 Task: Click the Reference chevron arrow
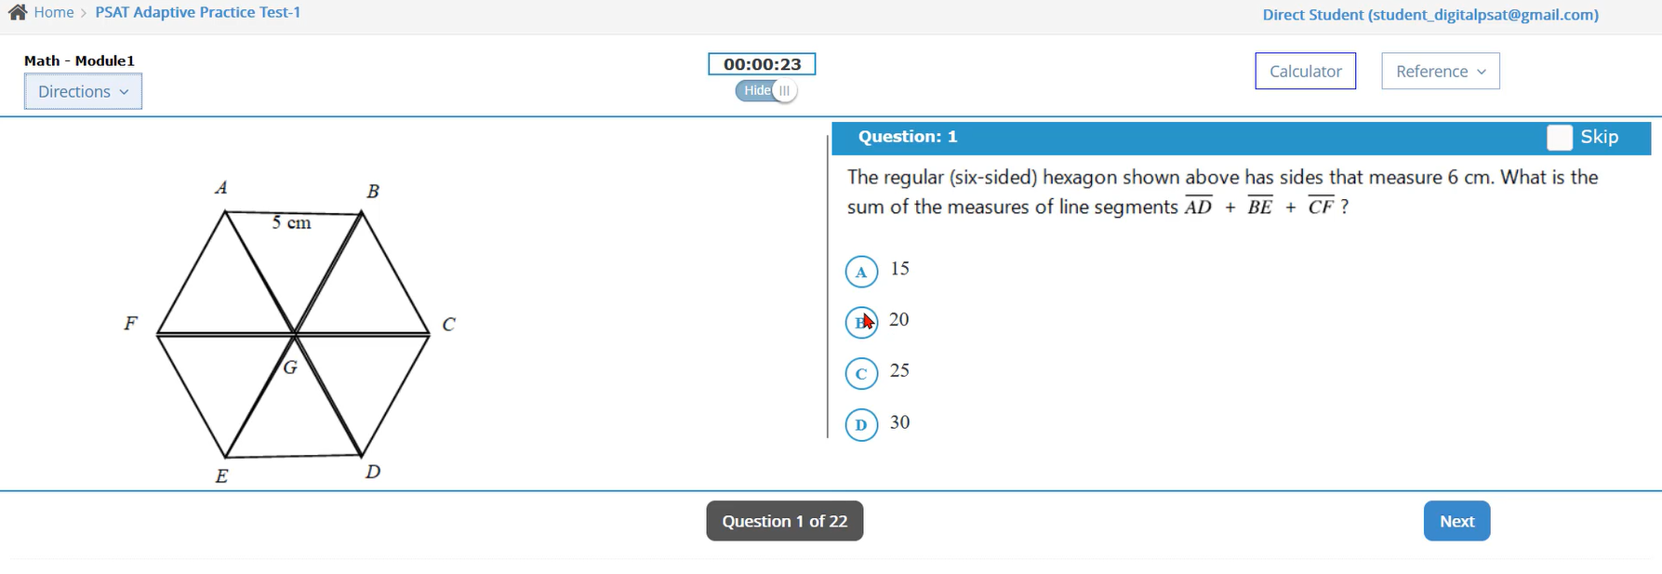tap(1482, 72)
